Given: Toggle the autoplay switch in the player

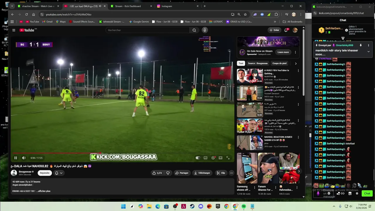Looking at the screenshot, I should coord(198,158).
